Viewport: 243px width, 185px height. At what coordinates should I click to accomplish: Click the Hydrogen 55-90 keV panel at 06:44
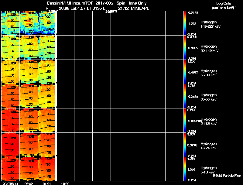pos(11,72)
